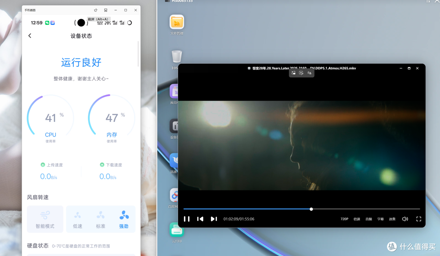Image resolution: width=440 pixels, height=256 pixels.
Task: Open the 文件管理 desktop icon
Action: coord(177,25)
